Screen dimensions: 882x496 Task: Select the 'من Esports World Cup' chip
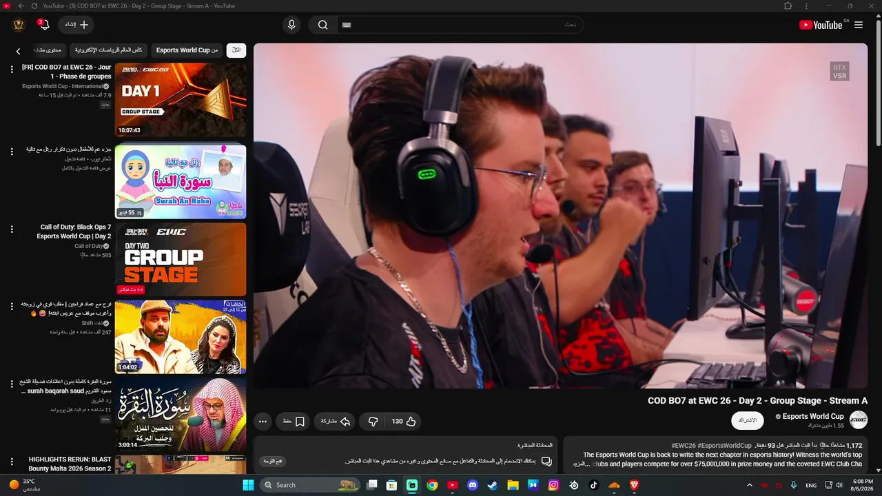[187, 50]
